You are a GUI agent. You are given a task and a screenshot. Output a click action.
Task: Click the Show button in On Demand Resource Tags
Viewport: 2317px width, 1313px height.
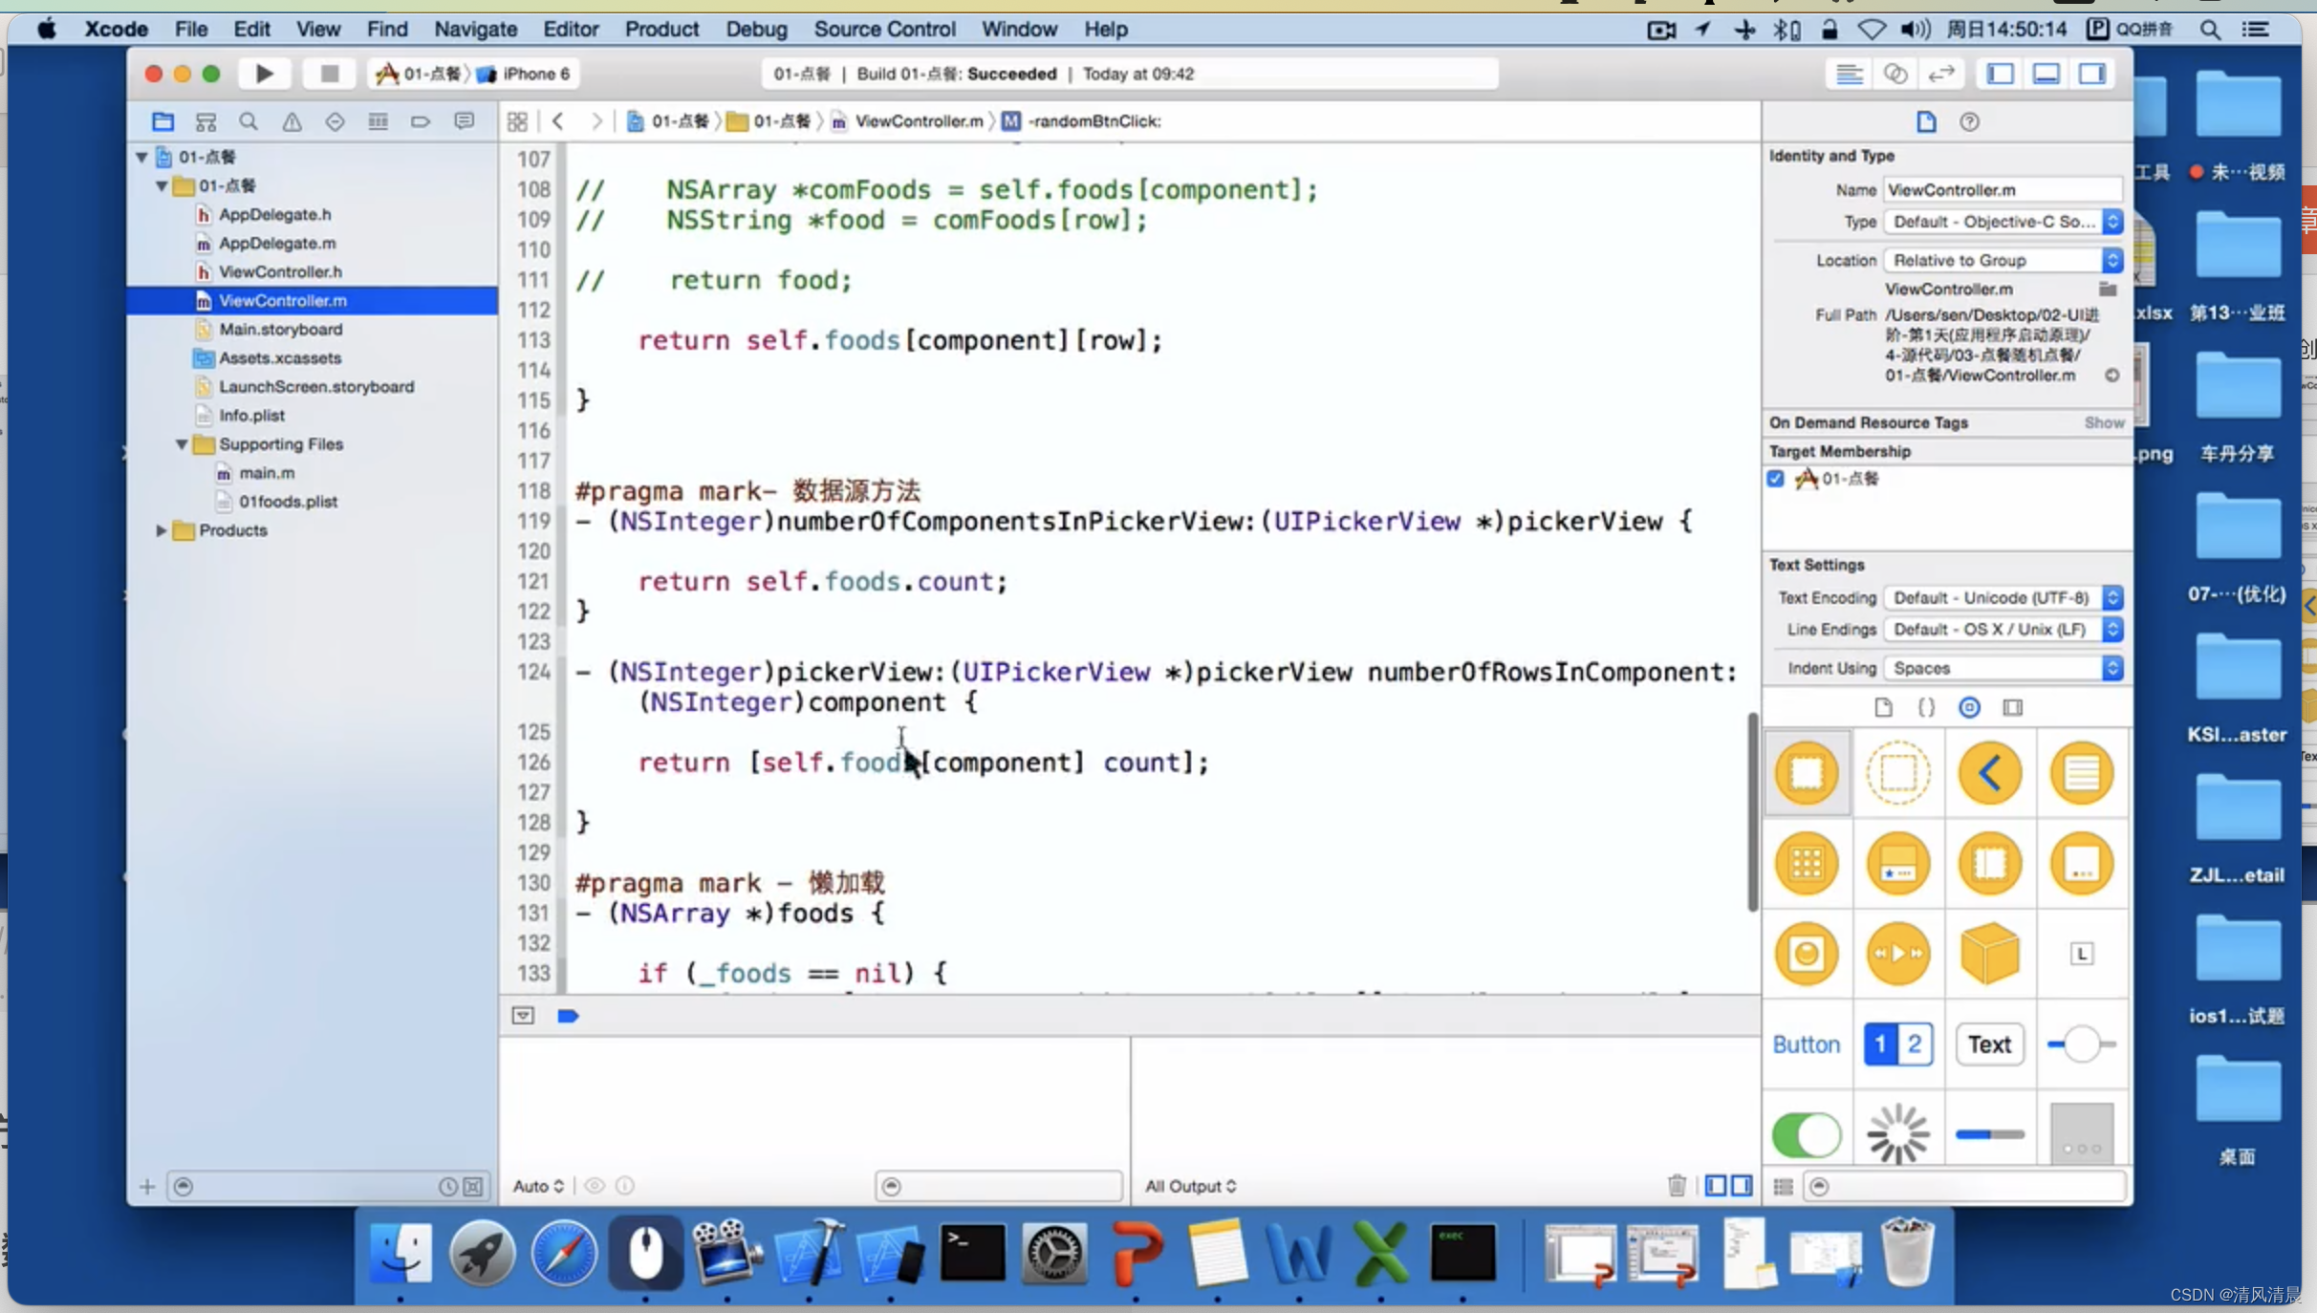[x=2104, y=421]
